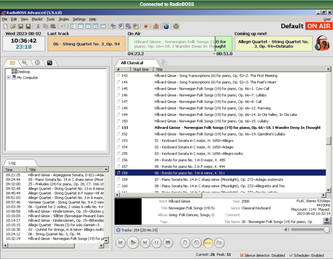Viewport: 333px width, 259px height.
Task: Click the download arrow in track info
Action: tap(326, 221)
